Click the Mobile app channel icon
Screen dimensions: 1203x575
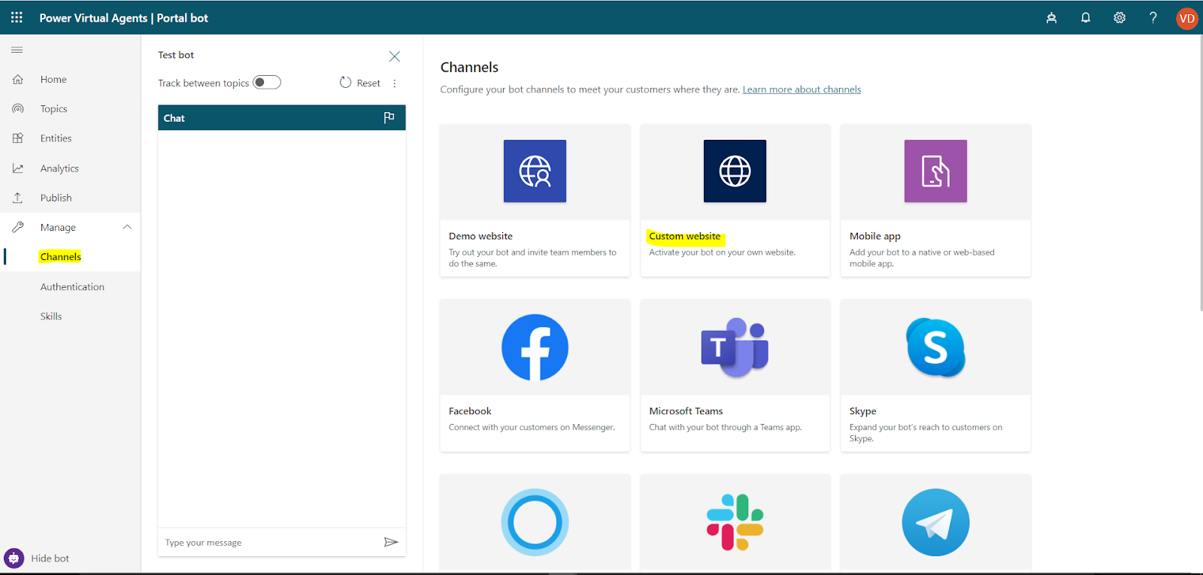point(935,171)
